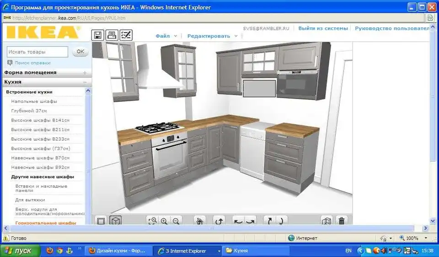Select Горизонтальные шкафы subcategory

point(46,223)
